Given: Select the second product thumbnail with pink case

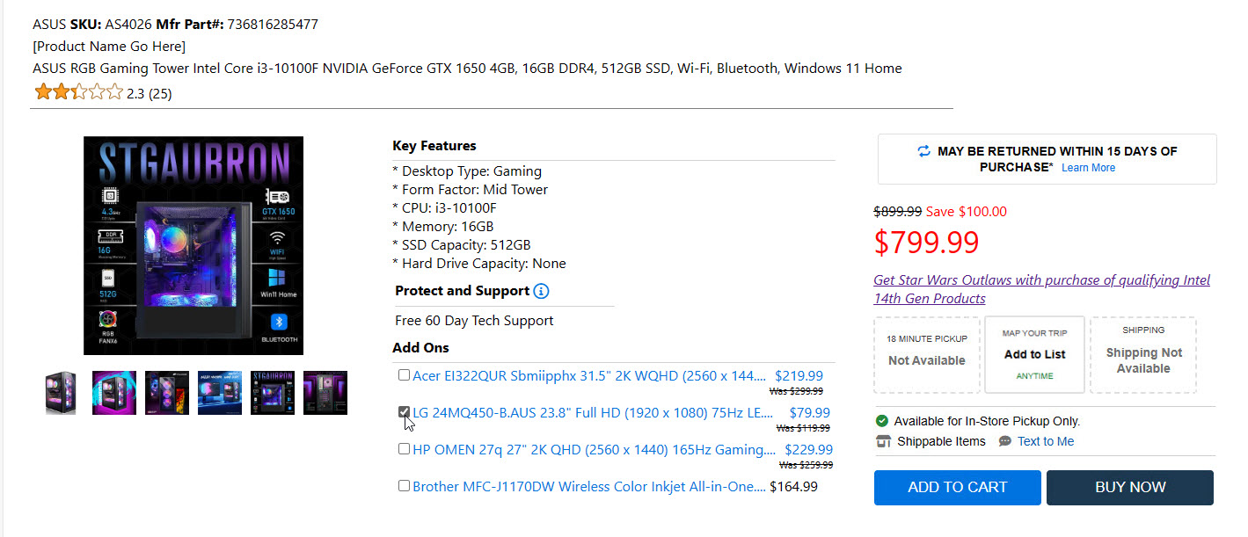Looking at the screenshot, I should coord(114,393).
